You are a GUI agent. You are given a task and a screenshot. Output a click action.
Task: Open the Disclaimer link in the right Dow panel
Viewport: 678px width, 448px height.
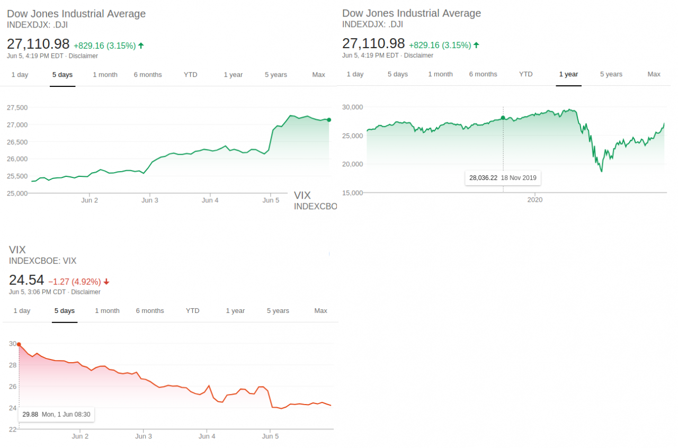(x=419, y=56)
